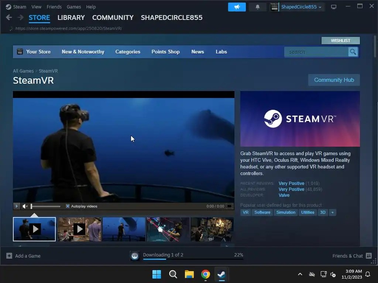Show hidden tray icons chevron
This screenshot has height=283, width=378.
click(x=300, y=274)
